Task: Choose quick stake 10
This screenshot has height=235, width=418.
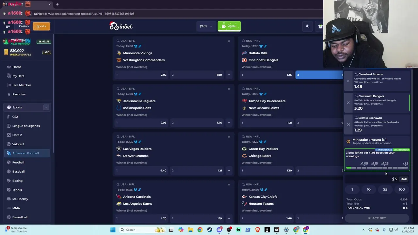Action: tap(369, 189)
